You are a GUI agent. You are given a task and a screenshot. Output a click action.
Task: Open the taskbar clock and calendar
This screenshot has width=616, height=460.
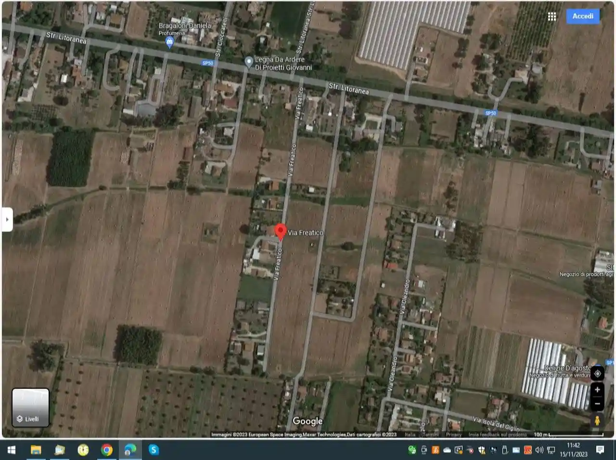point(573,450)
